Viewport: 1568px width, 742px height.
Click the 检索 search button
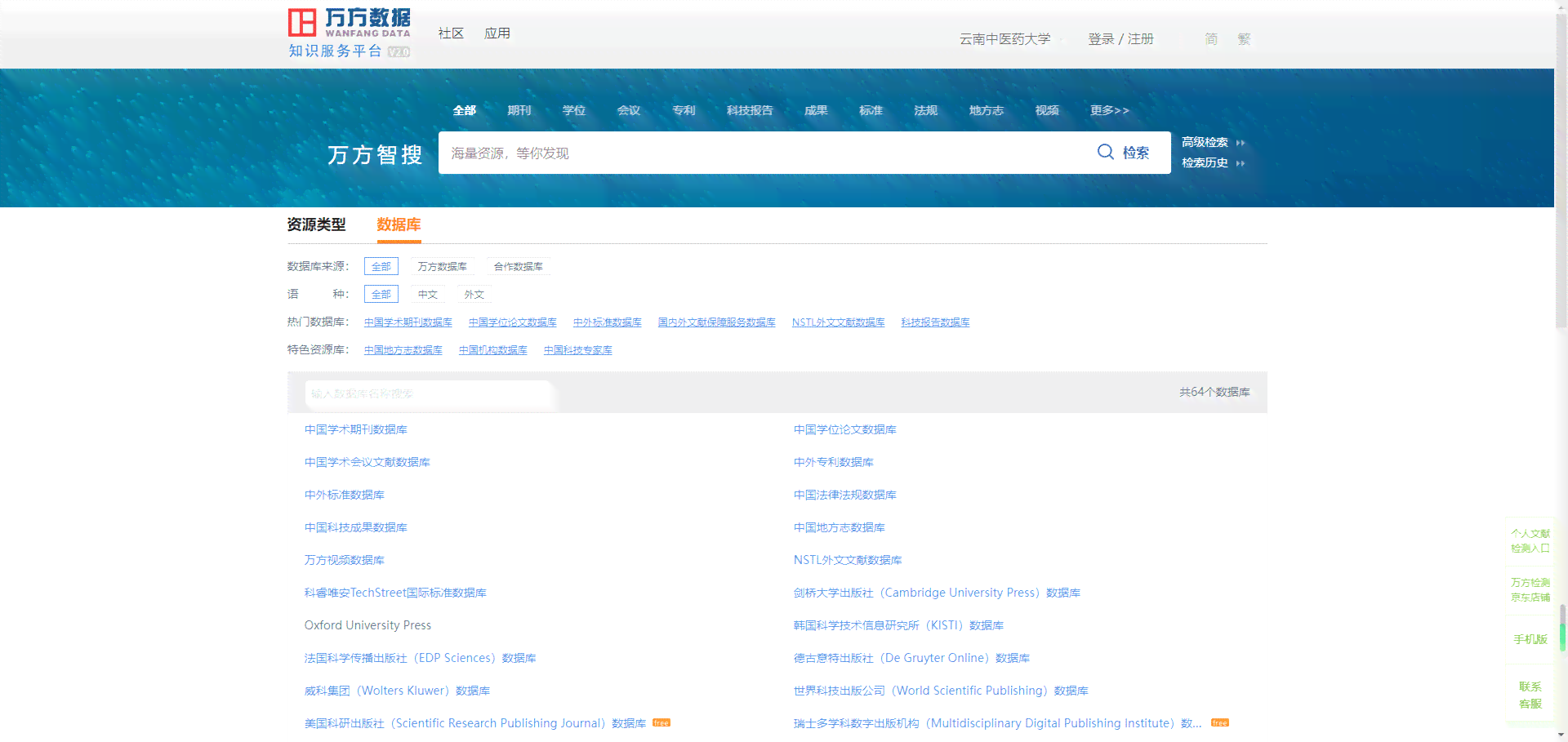[x=1125, y=153]
